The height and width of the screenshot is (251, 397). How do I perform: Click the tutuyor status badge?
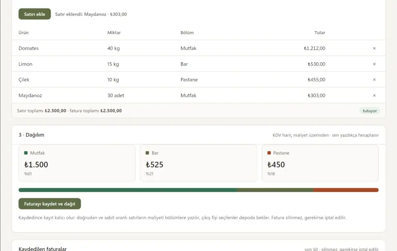tap(370, 111)
